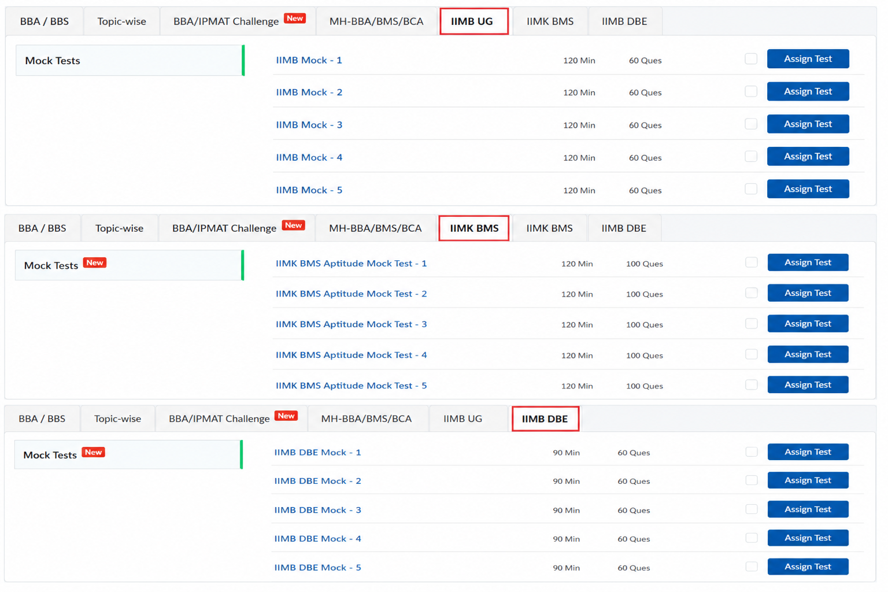Assign the IIMK BMS Aptitude Mock Test - 2

[808, 293]
